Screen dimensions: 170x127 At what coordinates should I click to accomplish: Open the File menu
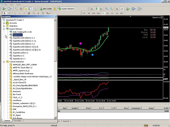[x=5, y=5]
